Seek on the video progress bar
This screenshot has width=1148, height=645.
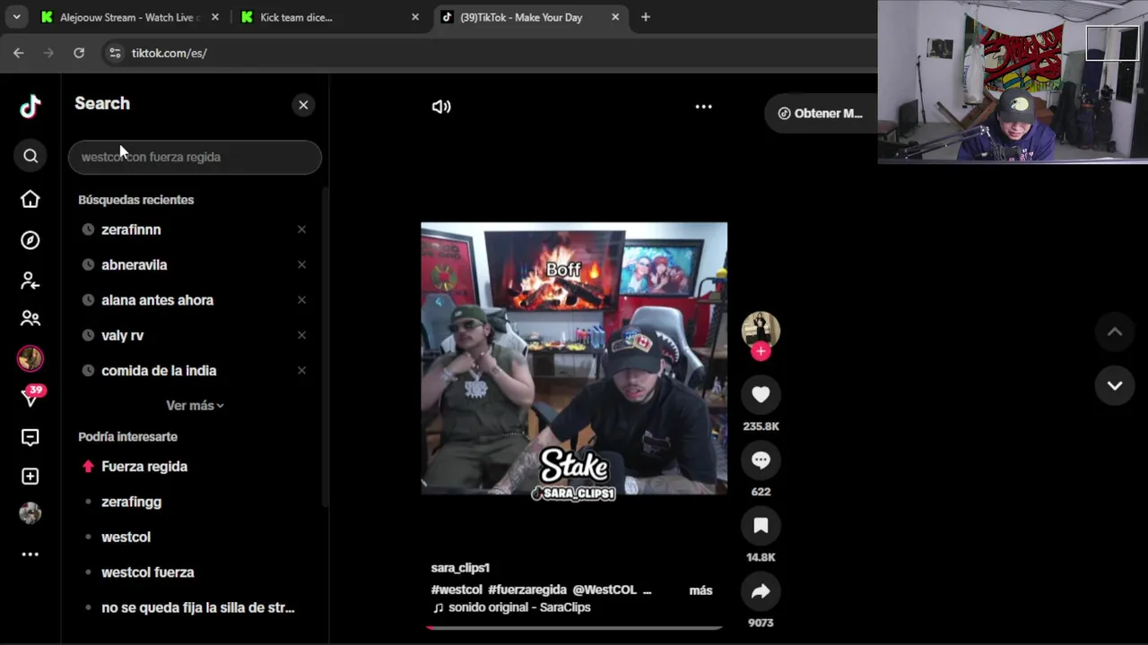574,628
